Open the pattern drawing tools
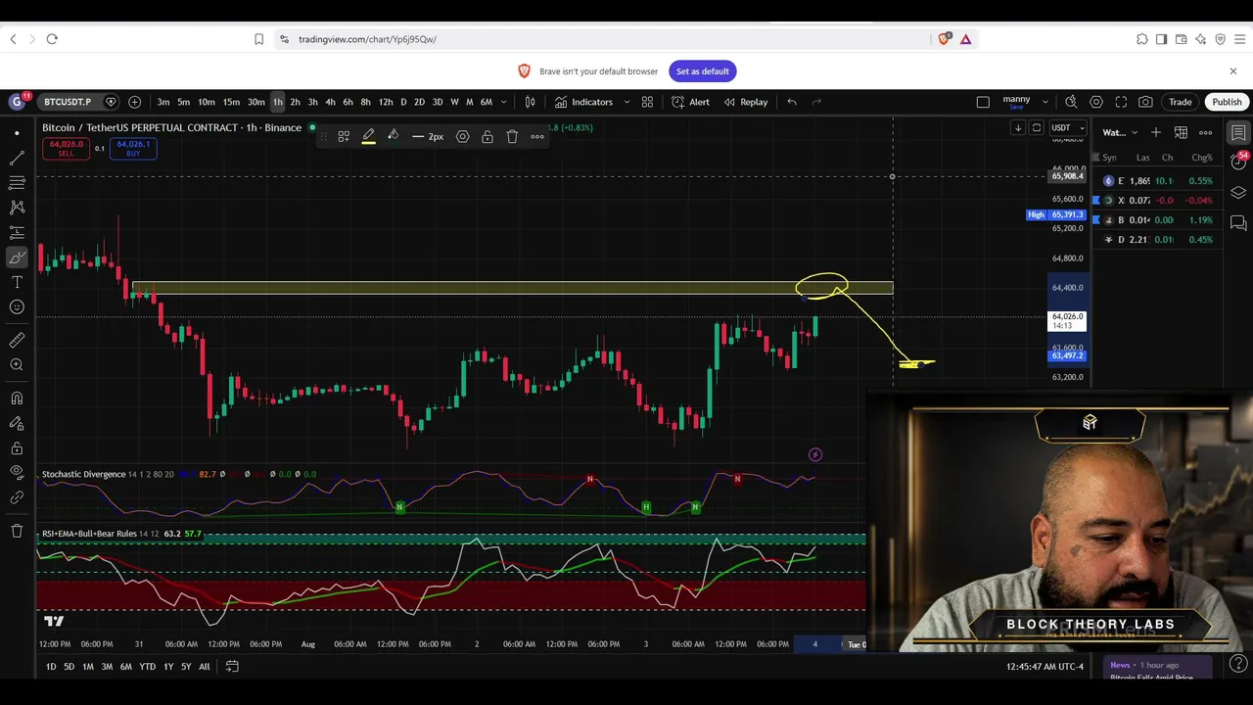This screenshot has width=1253, height=705. [x=17, y=208]
